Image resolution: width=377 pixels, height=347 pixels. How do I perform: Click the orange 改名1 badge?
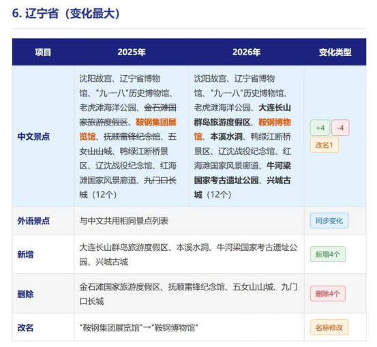point(325,145)
